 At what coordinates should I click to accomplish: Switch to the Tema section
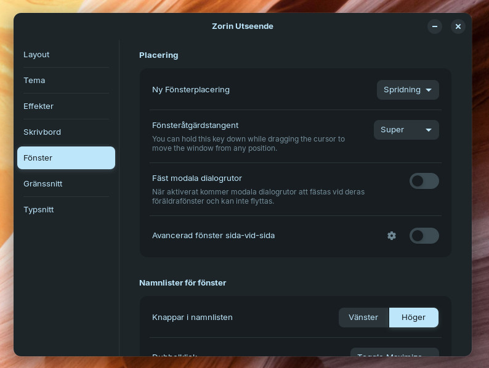pos(34,81)
